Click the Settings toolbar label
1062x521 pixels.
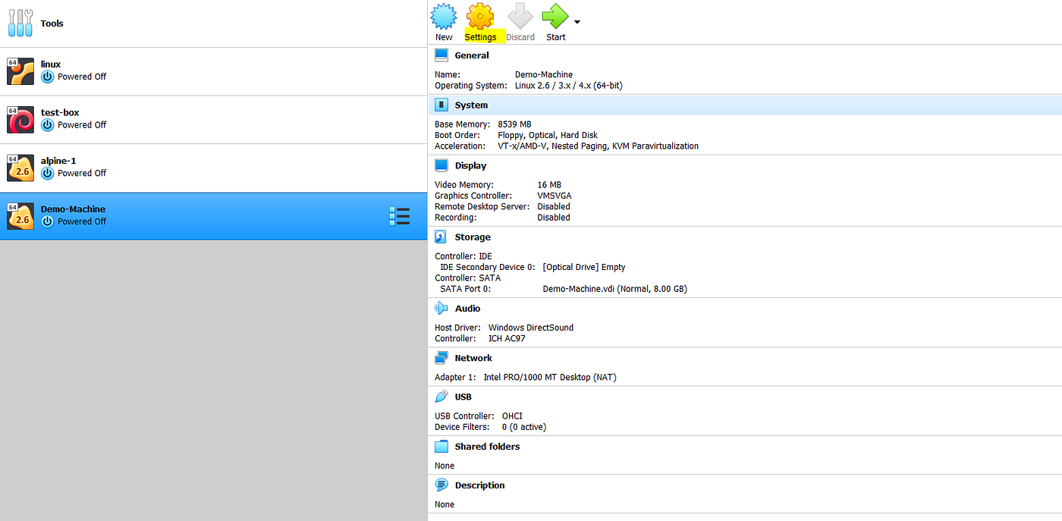coord(480,37)
